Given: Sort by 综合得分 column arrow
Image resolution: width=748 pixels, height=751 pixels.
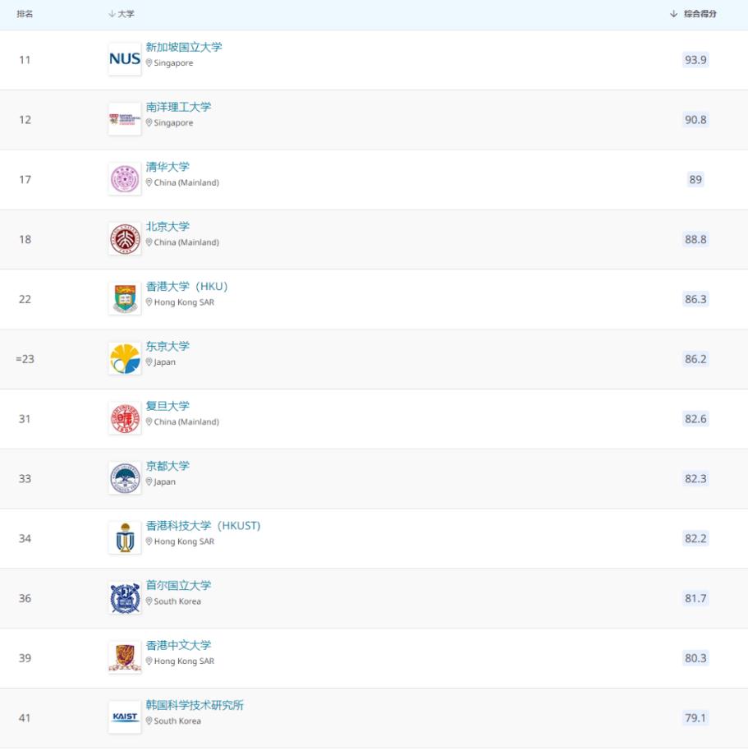Looking at the screenshot, I should coord(673,14).
